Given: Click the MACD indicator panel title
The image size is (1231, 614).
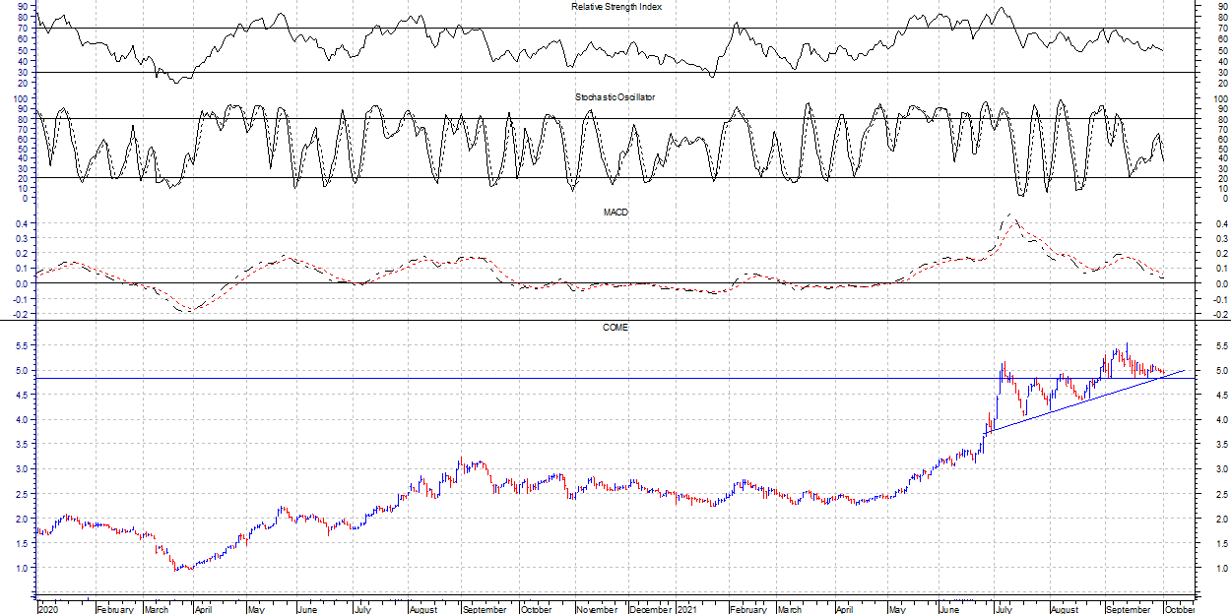Looking at the screenshot, I should tap(616, 213).
